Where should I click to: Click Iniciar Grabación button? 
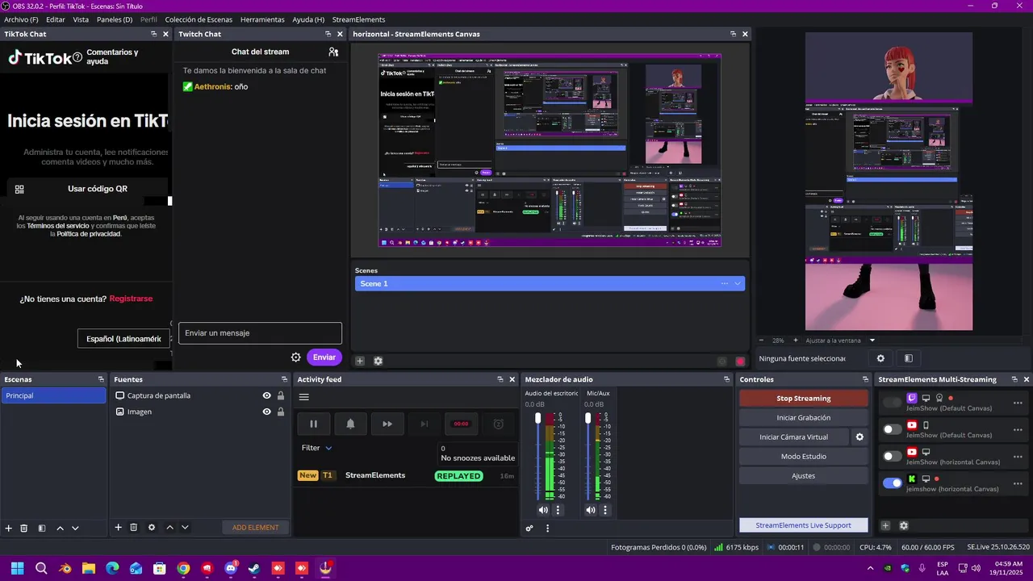[x=804, y=418]
